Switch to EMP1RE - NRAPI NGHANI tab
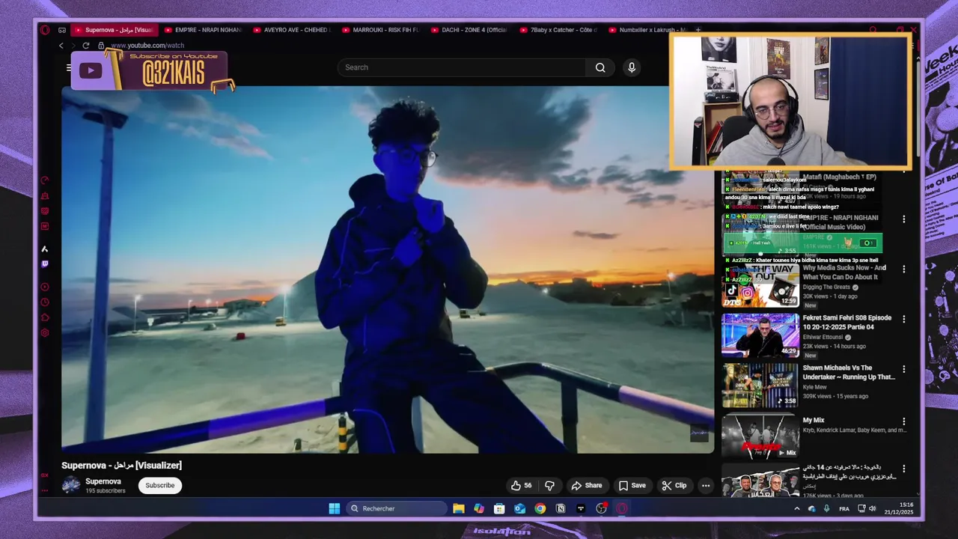The width and height of the screenshot is (958, 539). coord(204,30)
